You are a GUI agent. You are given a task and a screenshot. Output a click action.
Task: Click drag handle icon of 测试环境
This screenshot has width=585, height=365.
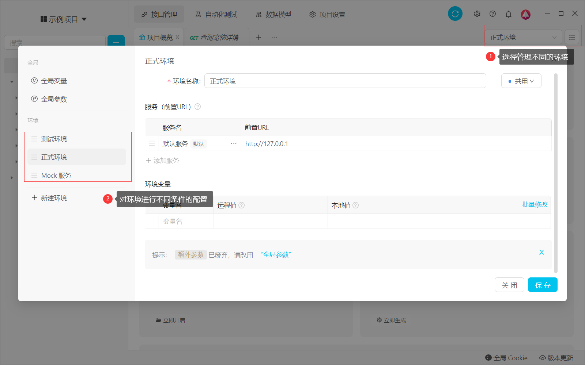(34, 139)
